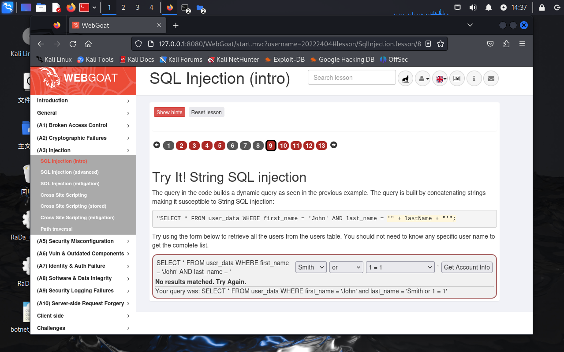This screenshot has height=352, width=564.
Task: Expand (A5) Security Misconfiguration section
Action: (x=83, y=241)
